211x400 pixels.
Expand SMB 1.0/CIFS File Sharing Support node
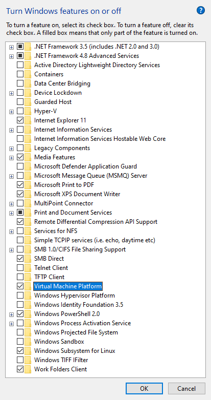[11, 250]
